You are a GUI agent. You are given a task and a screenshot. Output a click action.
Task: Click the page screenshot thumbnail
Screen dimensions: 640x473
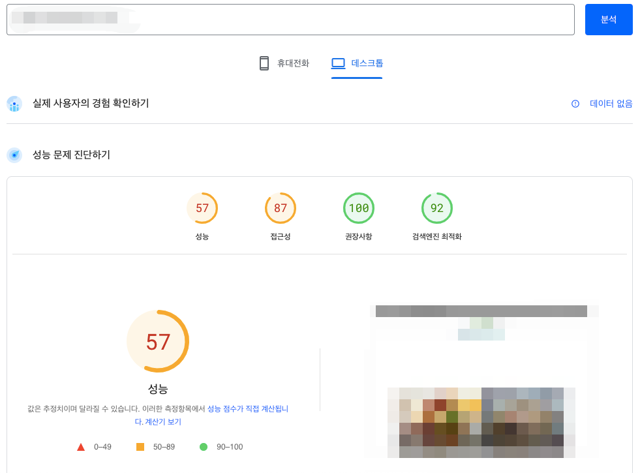click(484, 378)
